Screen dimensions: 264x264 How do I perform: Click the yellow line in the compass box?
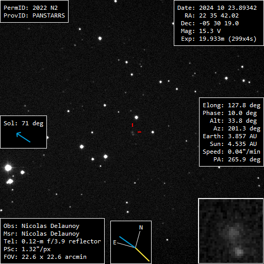point(142,255)
